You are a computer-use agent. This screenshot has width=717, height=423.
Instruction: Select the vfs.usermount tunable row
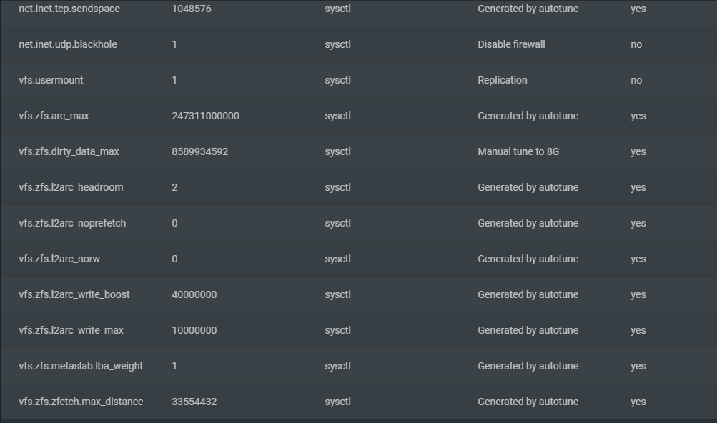pos(359,80)
